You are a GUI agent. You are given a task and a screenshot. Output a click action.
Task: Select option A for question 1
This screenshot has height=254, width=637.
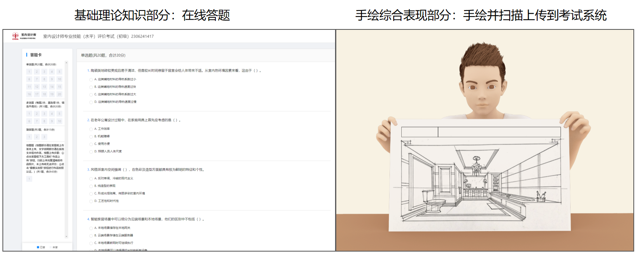pyautogui.click(x=91, y=79)
